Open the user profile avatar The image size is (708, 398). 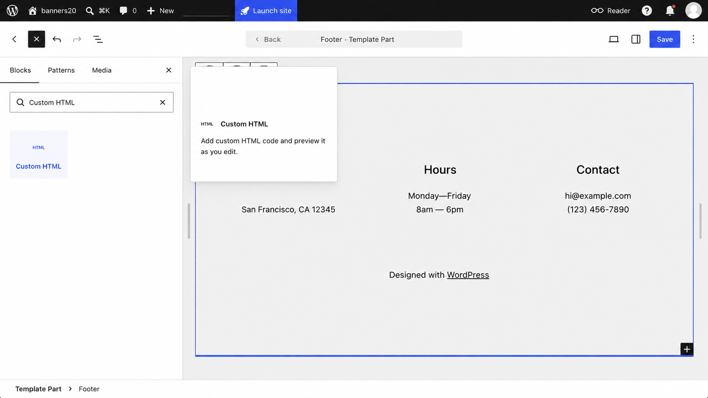click(693, 11)
